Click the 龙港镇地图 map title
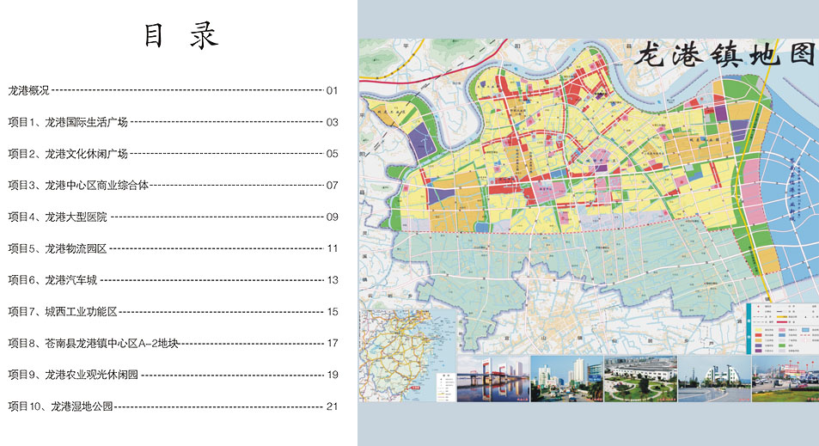Screen dimensions: 819x446 (724, 55)
